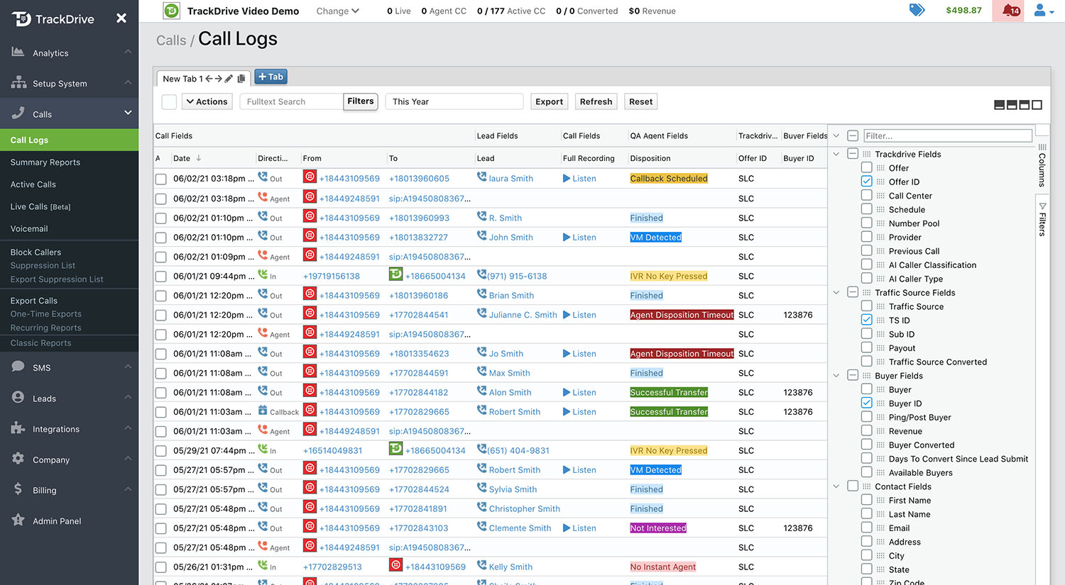Open the This Year date range selector

[454, 101]
